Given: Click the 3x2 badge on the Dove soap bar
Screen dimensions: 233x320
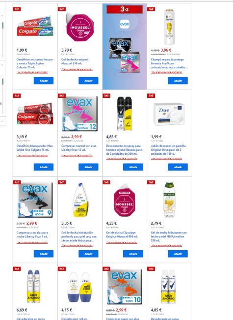Looking at the screenshot, I should coord(151,95).
